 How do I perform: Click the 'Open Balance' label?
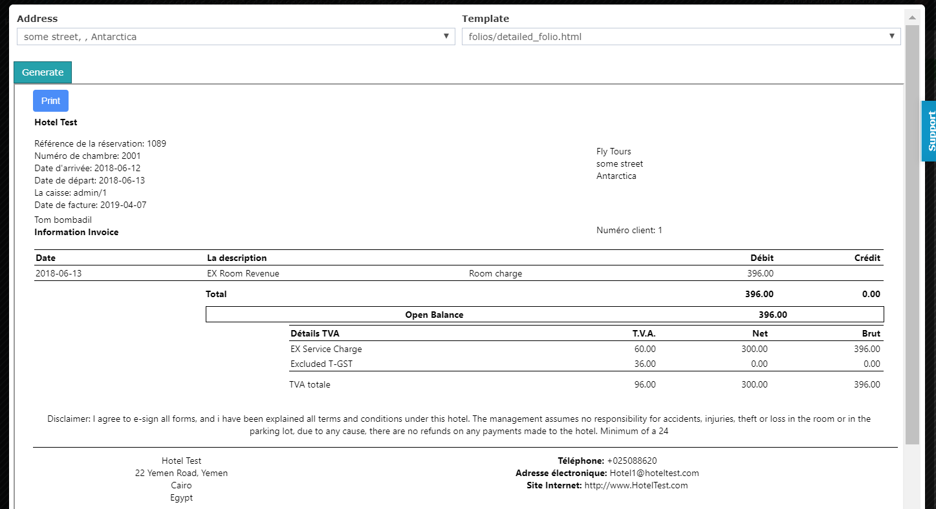(x=434, y=315)
